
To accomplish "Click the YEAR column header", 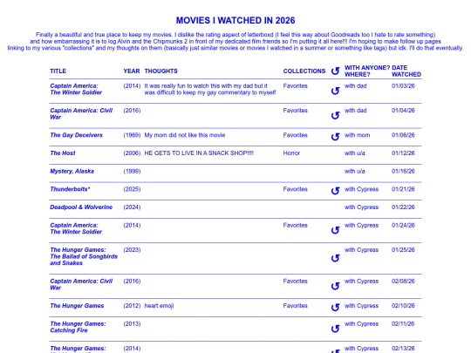I will (132, 71).
